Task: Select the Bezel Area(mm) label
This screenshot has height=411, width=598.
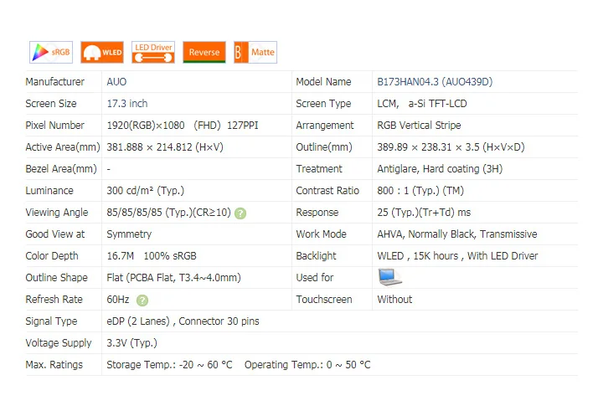Action: click(x=61, y=169)
